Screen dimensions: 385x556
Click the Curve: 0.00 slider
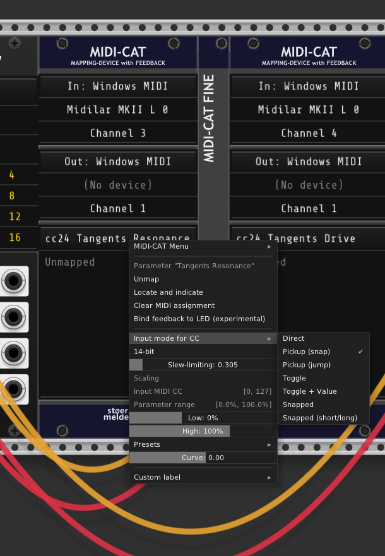click(203, 458)
